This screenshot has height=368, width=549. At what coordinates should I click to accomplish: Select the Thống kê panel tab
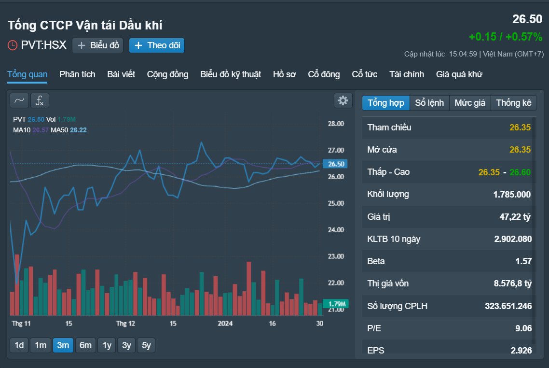[514, 103]
